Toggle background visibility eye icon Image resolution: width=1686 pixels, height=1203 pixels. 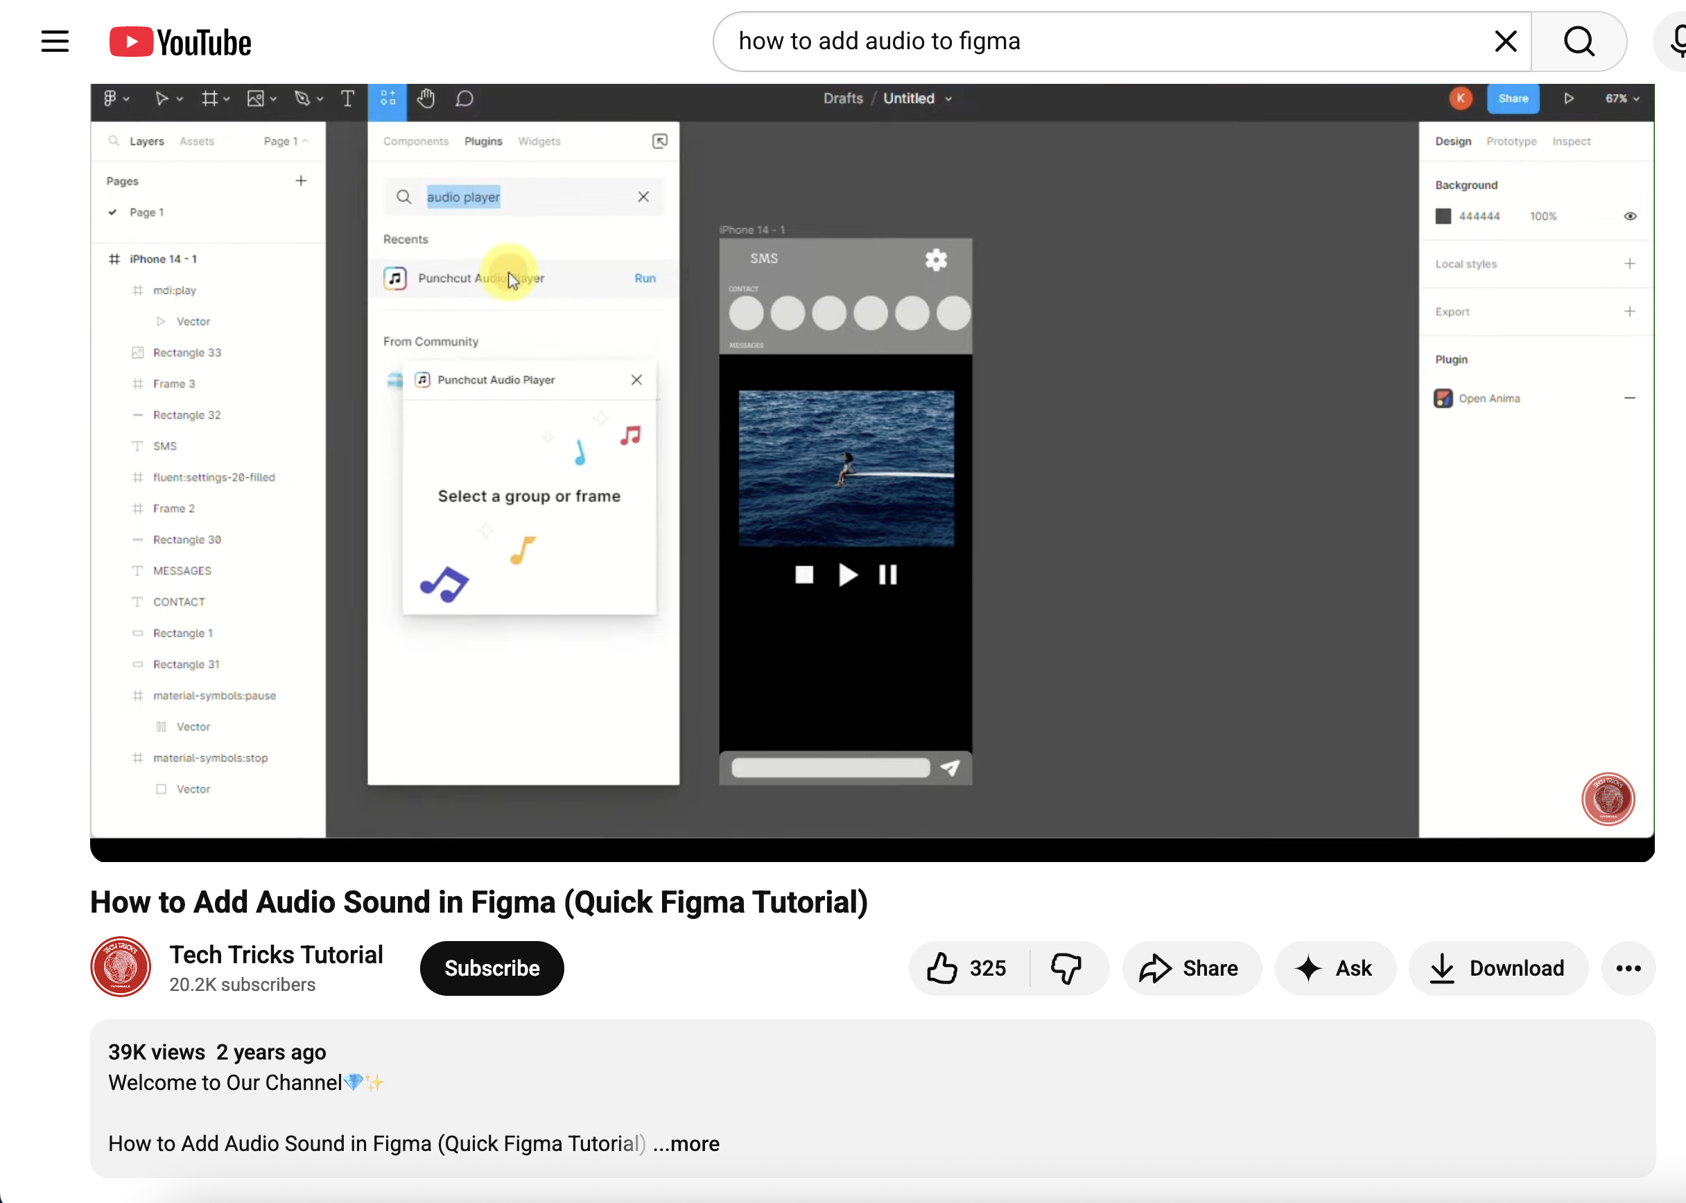(x=1630, y=216)
